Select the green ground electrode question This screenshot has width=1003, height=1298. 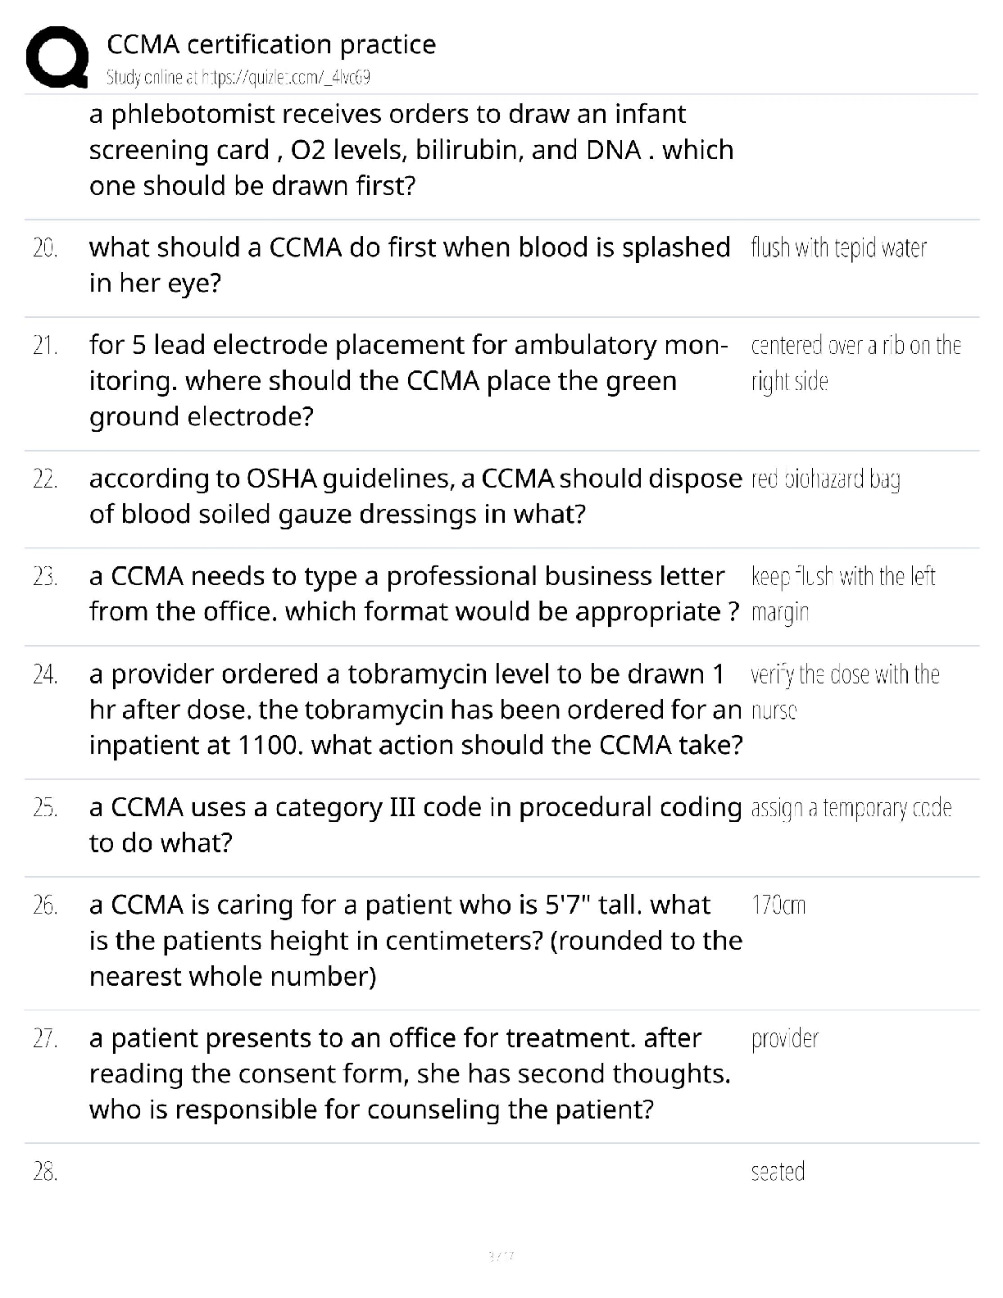tap(408, 381)
